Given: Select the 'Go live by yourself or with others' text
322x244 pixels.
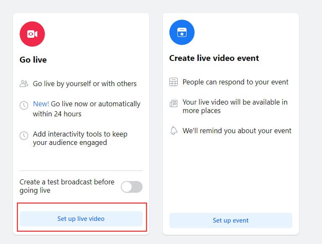Looking at the screenshot, I should (x=85, y=84).
